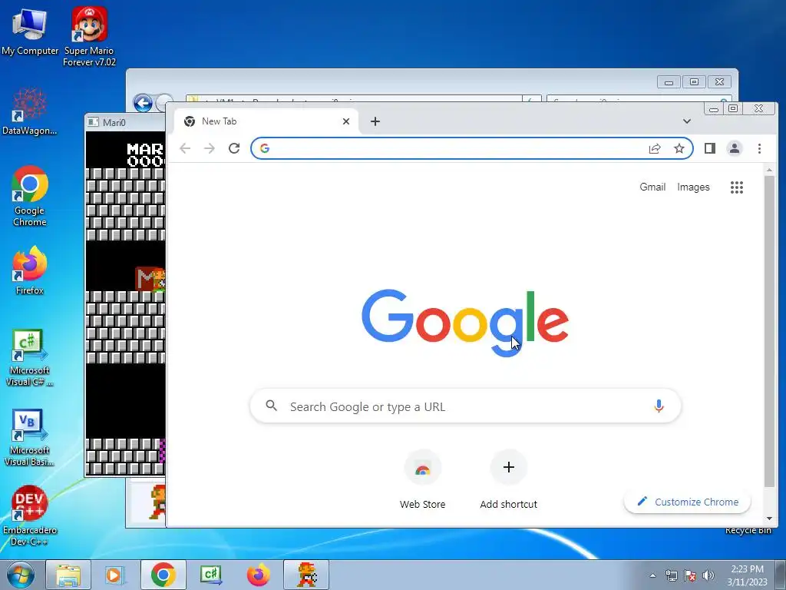Open Embarcadero Dev-C++ desktop shortcut
The width and height of the screenshot is (786, 590).
pyautogui.click(x=30, y=515)
